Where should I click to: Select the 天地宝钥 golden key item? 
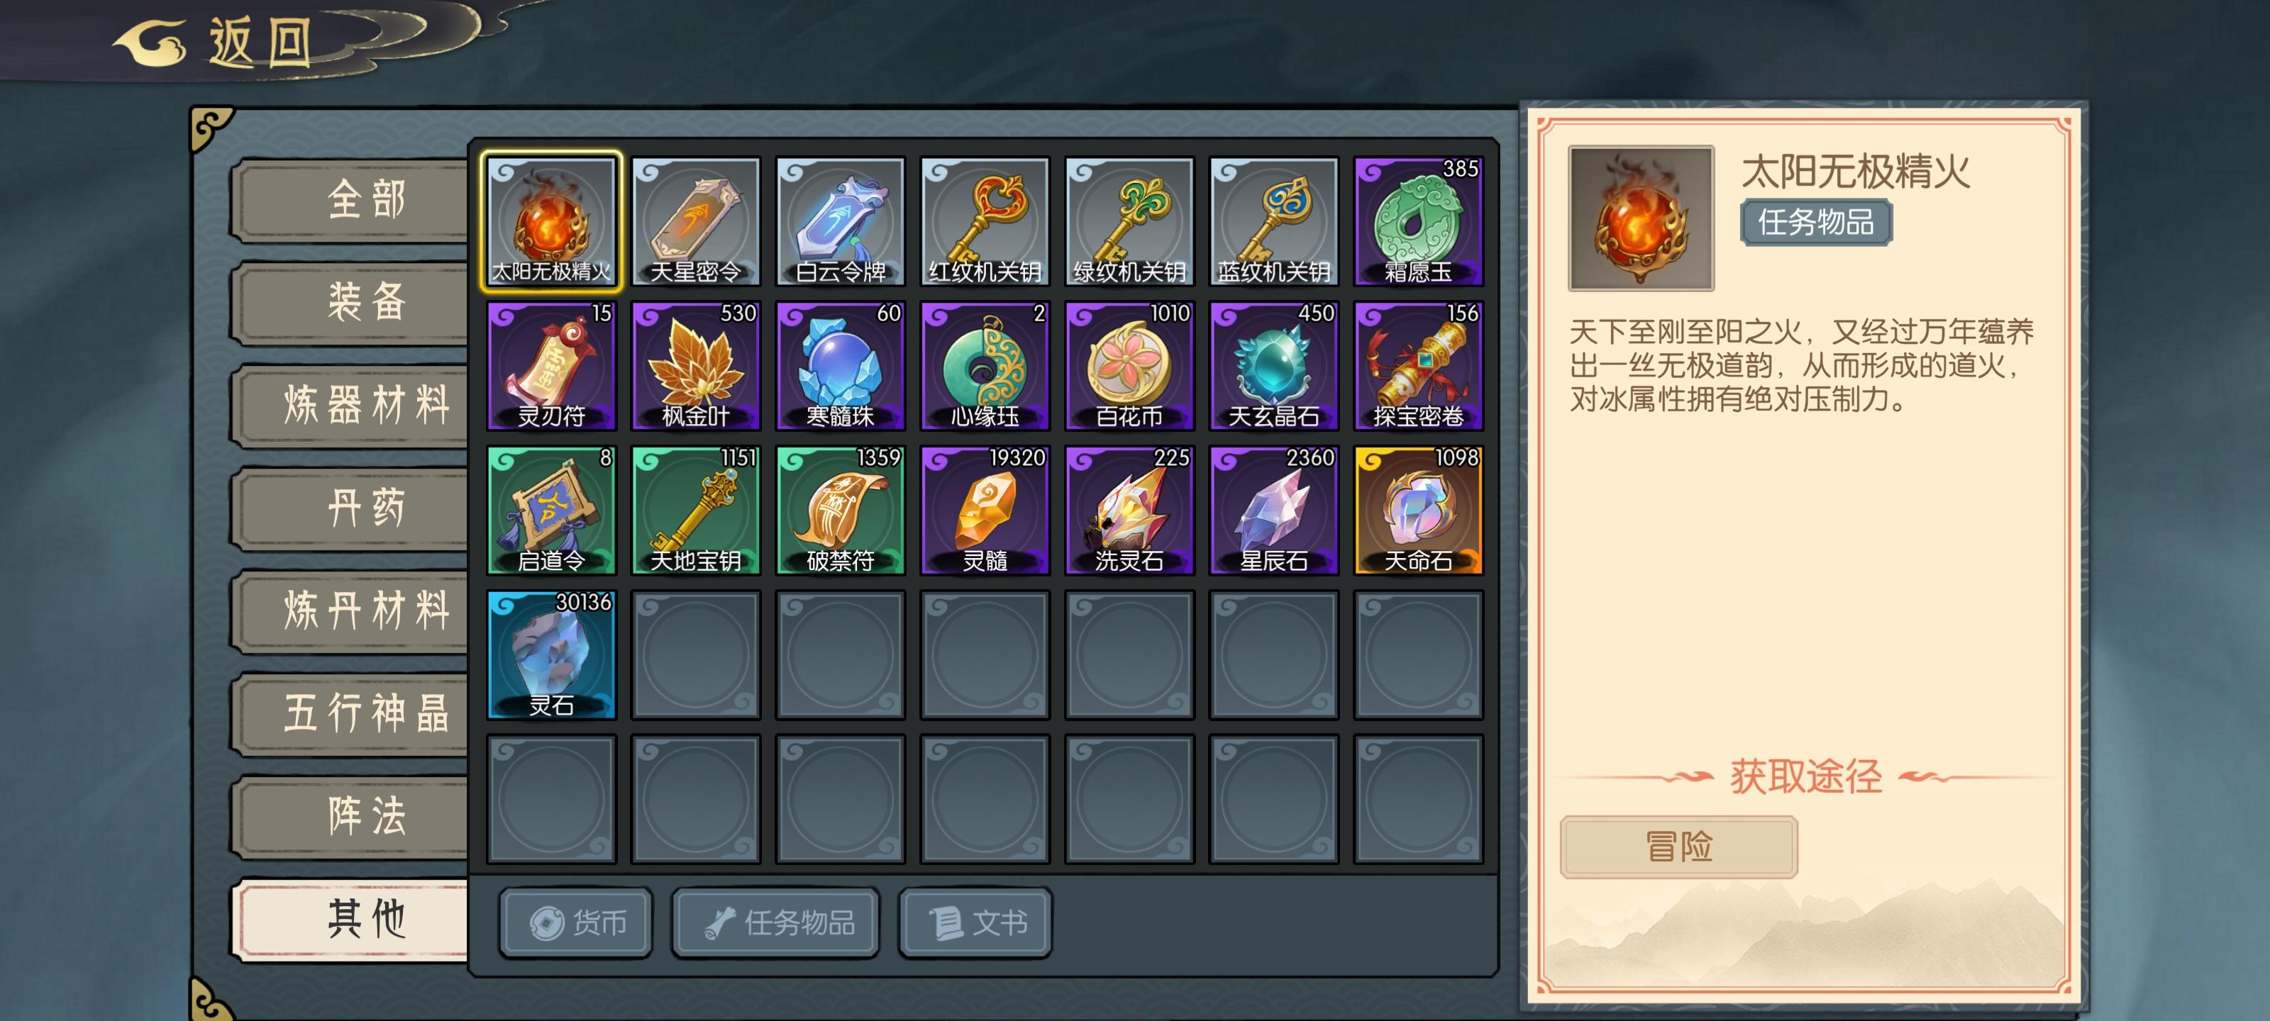tap(695, 510)
